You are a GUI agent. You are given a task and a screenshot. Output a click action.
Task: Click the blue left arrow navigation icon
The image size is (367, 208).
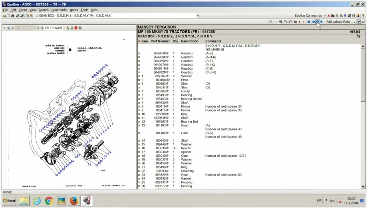point(313,22)
